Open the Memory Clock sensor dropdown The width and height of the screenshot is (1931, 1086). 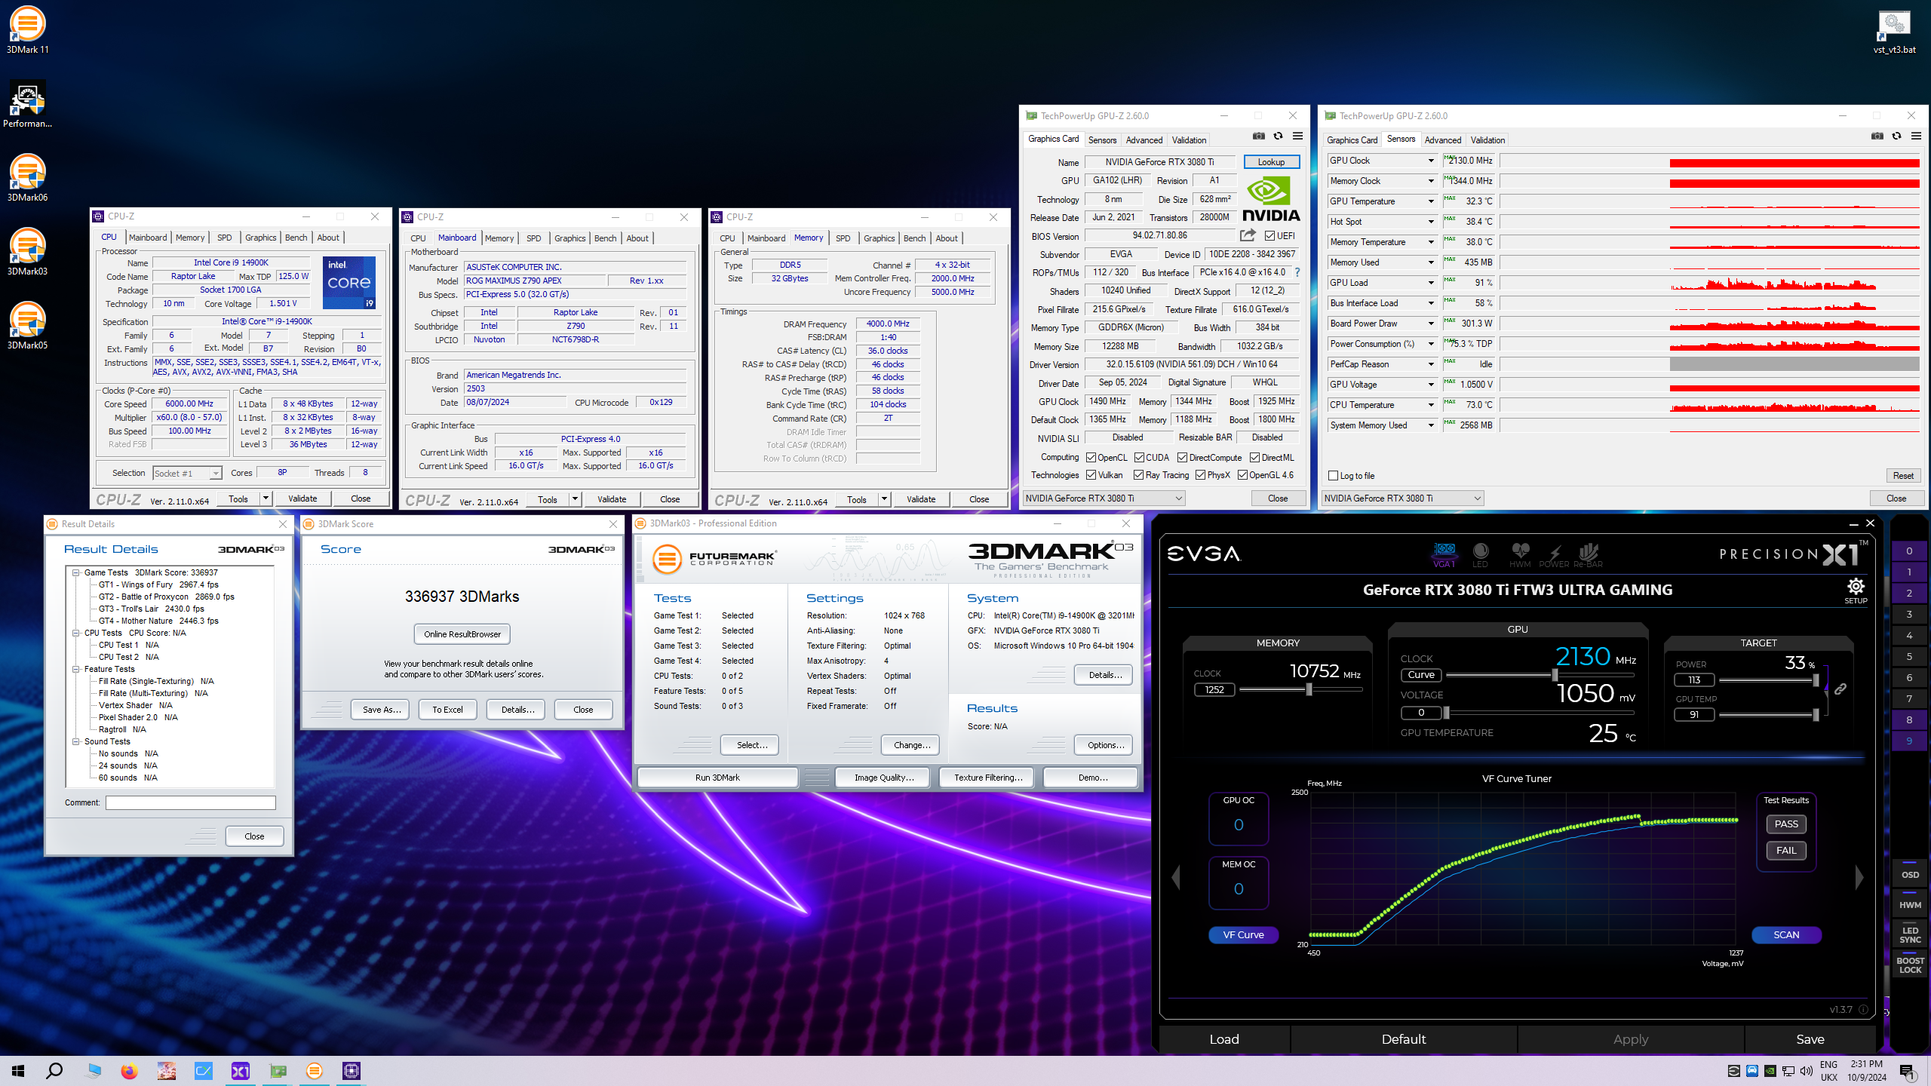pyautogui.click(x=1431, y=181)
